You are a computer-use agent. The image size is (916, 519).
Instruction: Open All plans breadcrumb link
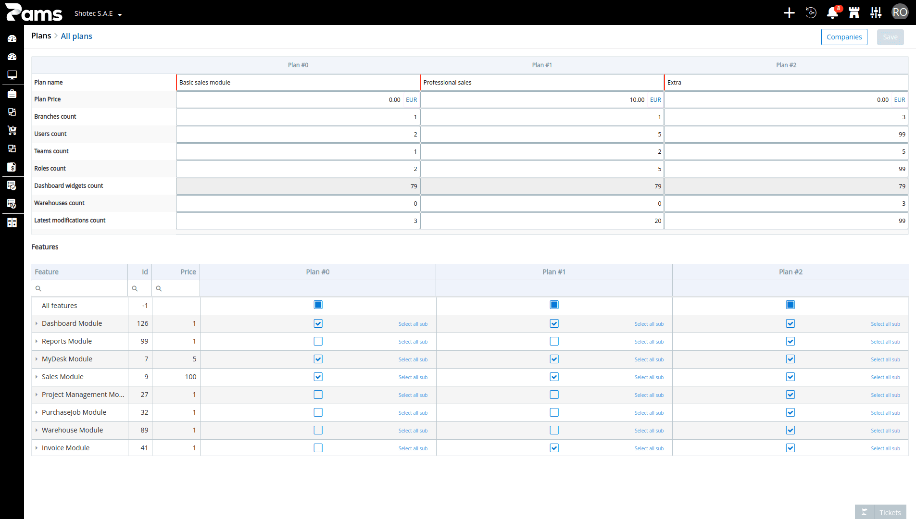pyautogui.click(x=76, y=37)
